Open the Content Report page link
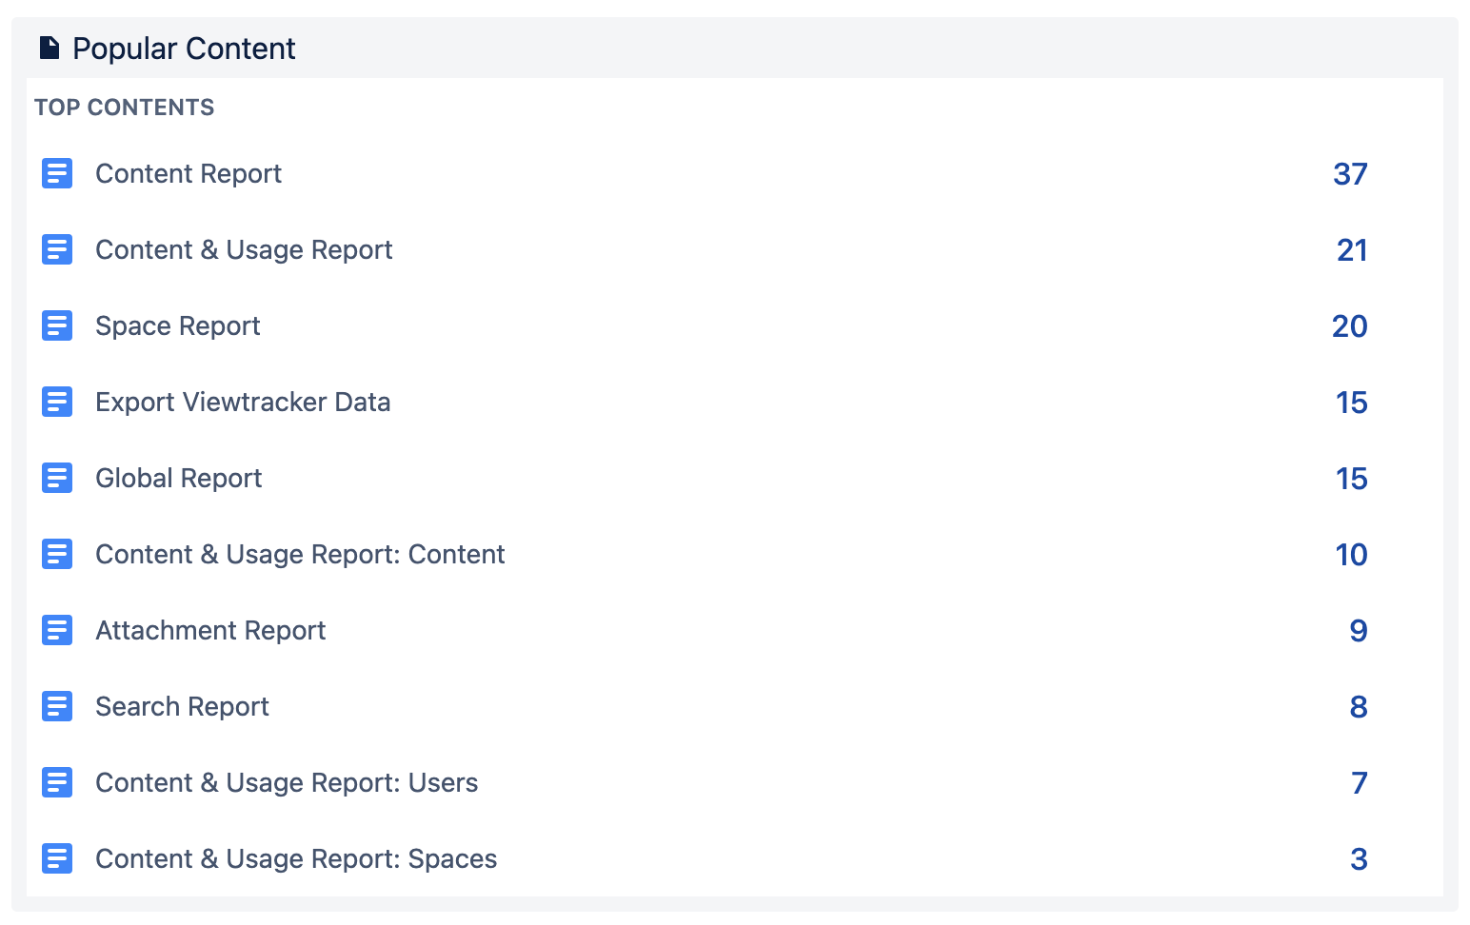The height and width of the screenshot is (925, 1470). pyautogui.click(x=189, y=173)
